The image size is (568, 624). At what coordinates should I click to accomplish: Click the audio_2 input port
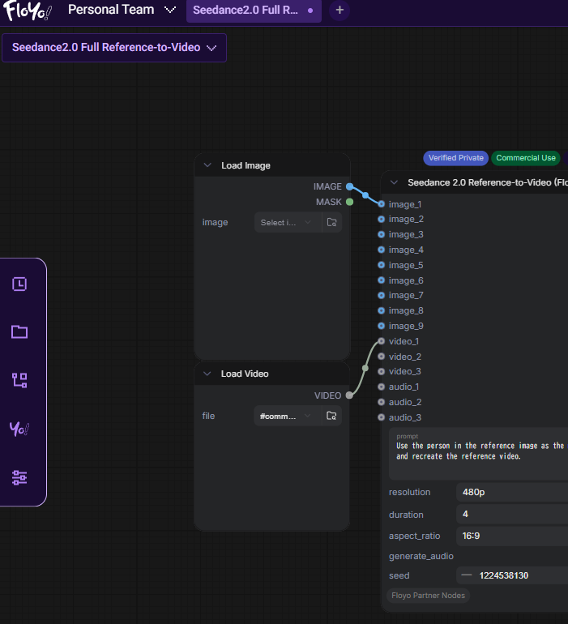coord(382,402)
